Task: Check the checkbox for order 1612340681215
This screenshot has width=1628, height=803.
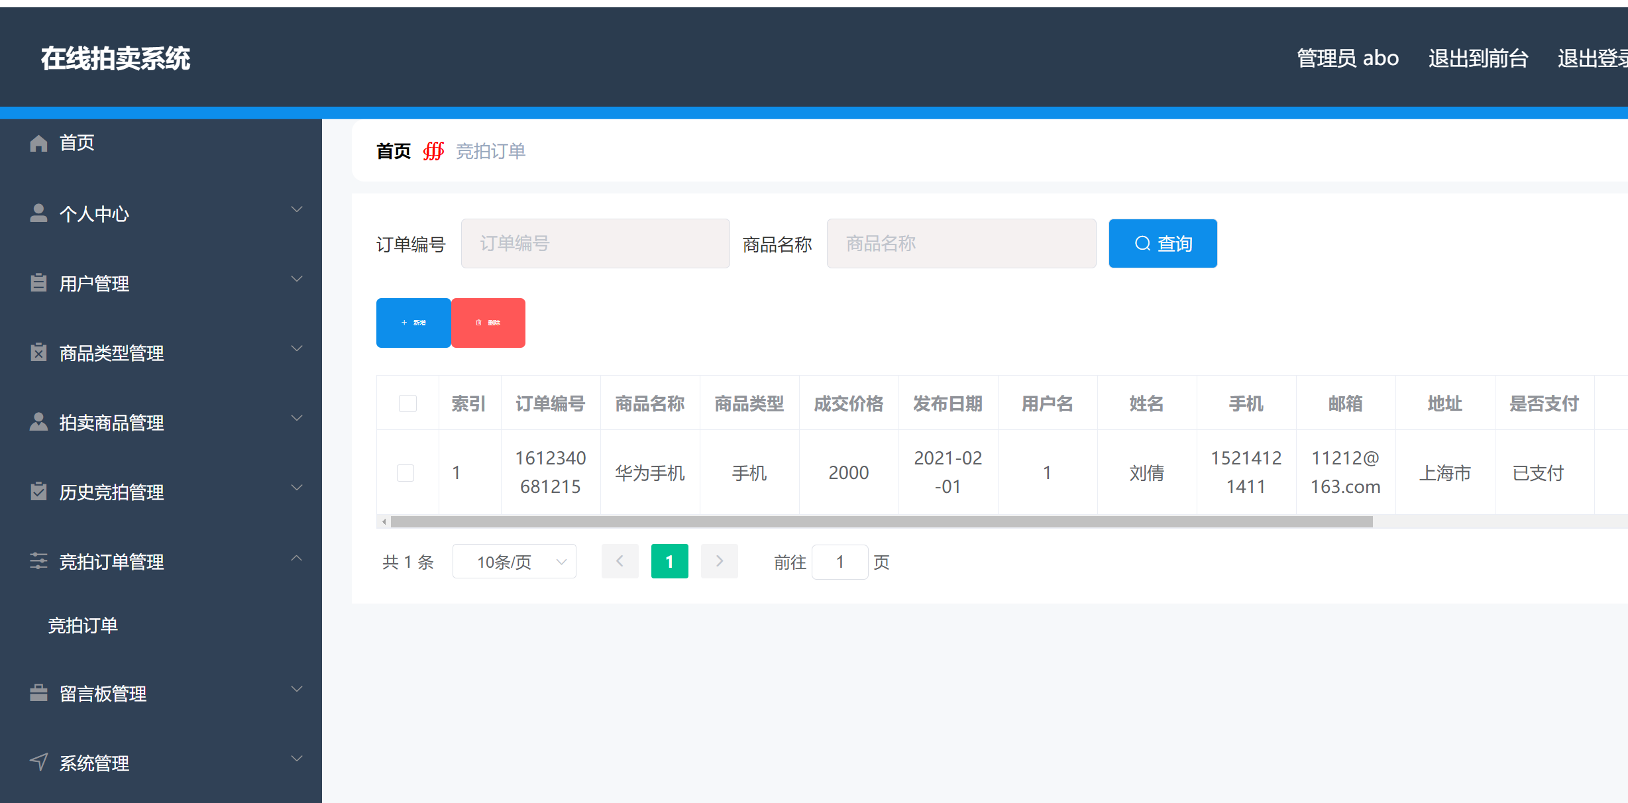Action: [x=406, y=472]
